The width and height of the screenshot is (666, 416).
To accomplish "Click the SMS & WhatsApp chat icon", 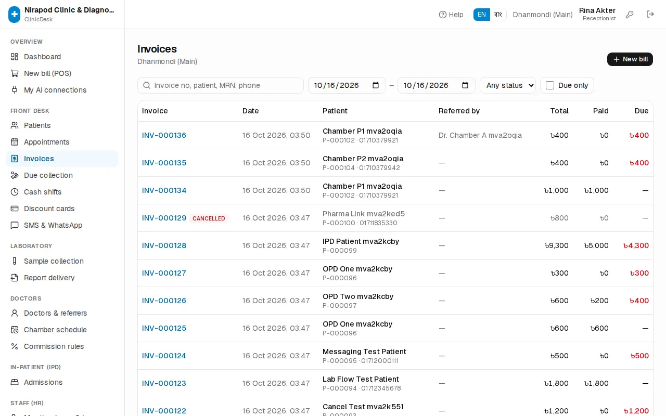I will pos(15,225).
